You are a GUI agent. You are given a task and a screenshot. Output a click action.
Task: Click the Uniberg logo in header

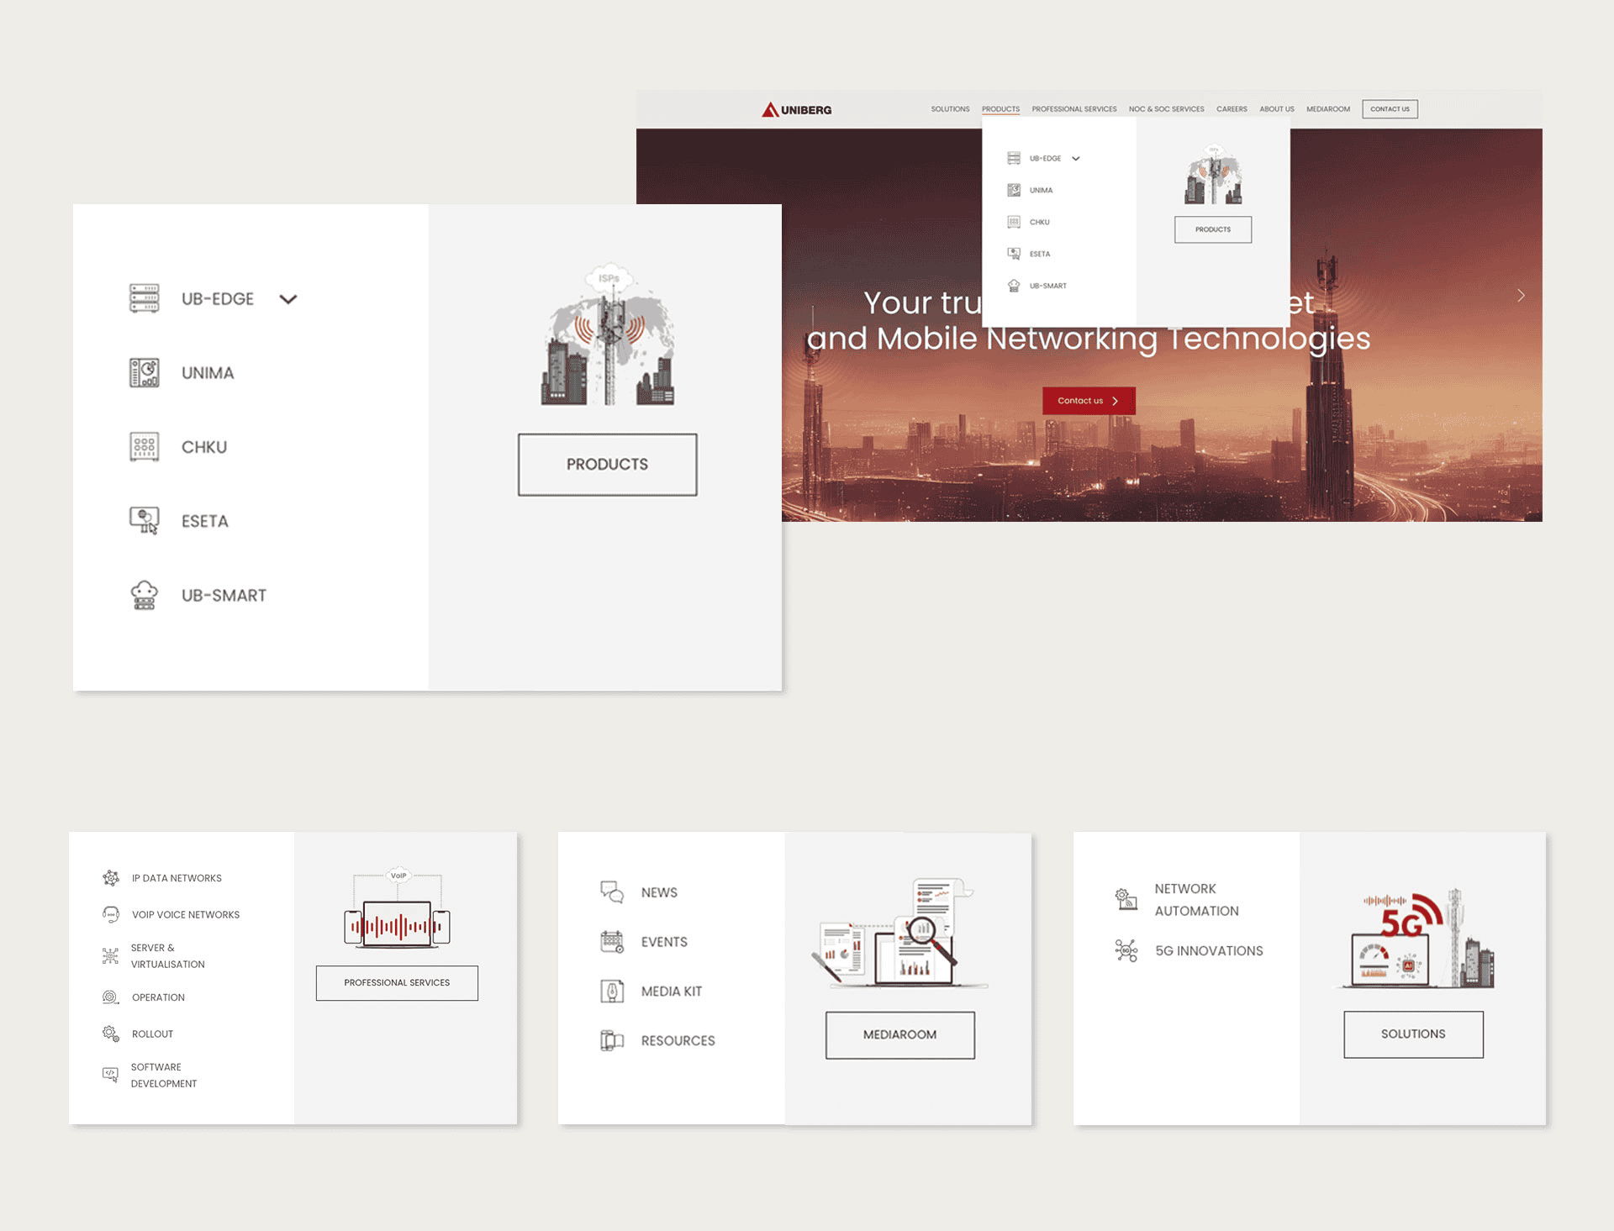pos(796,110)
